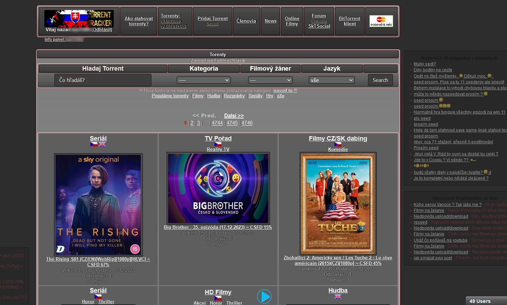Click the 'navod tu' link
The height and width of the screenshot is (305, 507).
pos(283,91)
